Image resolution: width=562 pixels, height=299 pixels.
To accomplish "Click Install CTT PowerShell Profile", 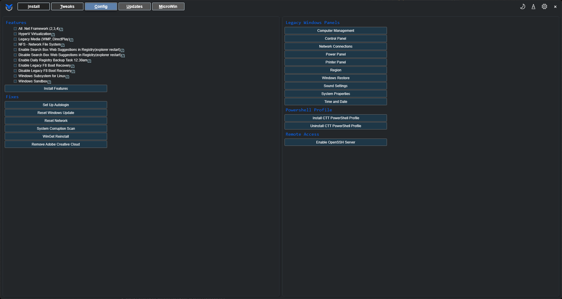I will pyautogui.click(x=336, y=118).
